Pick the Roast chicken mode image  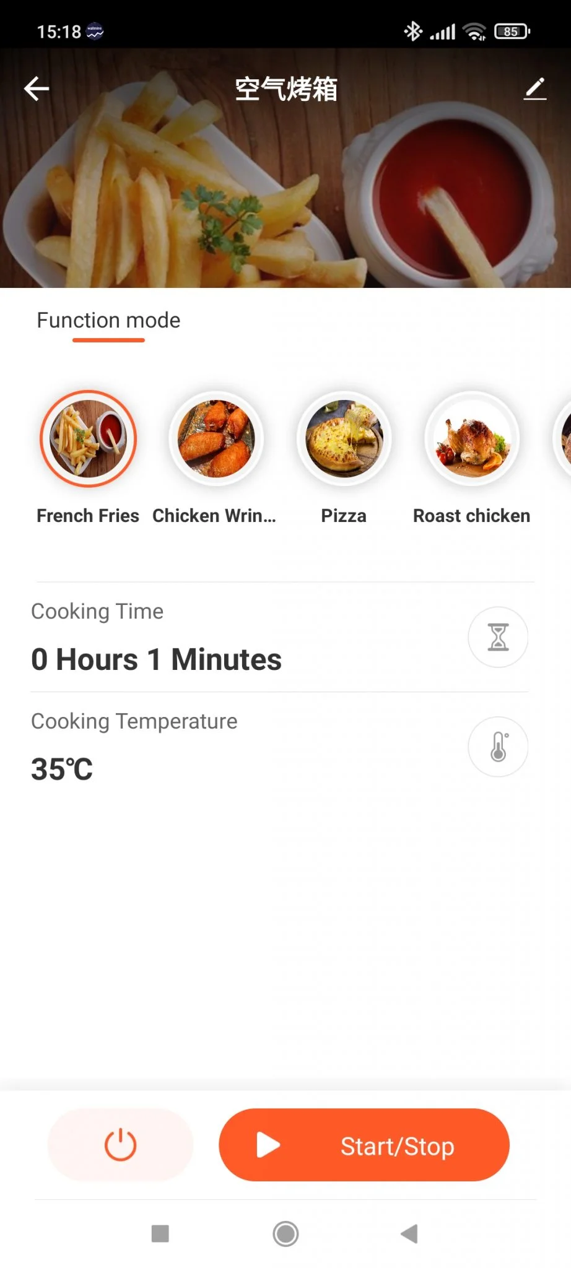click(472, 438)
